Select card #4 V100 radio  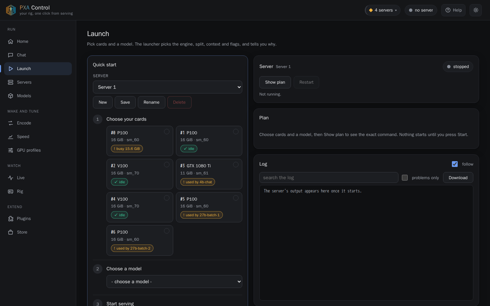[167, 198]
